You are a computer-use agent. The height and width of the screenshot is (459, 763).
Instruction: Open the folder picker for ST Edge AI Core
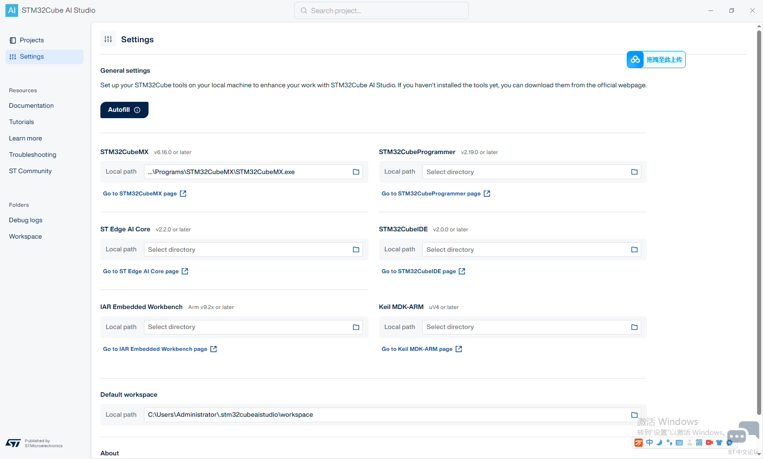pyautogui.click(x=356, y=249)
